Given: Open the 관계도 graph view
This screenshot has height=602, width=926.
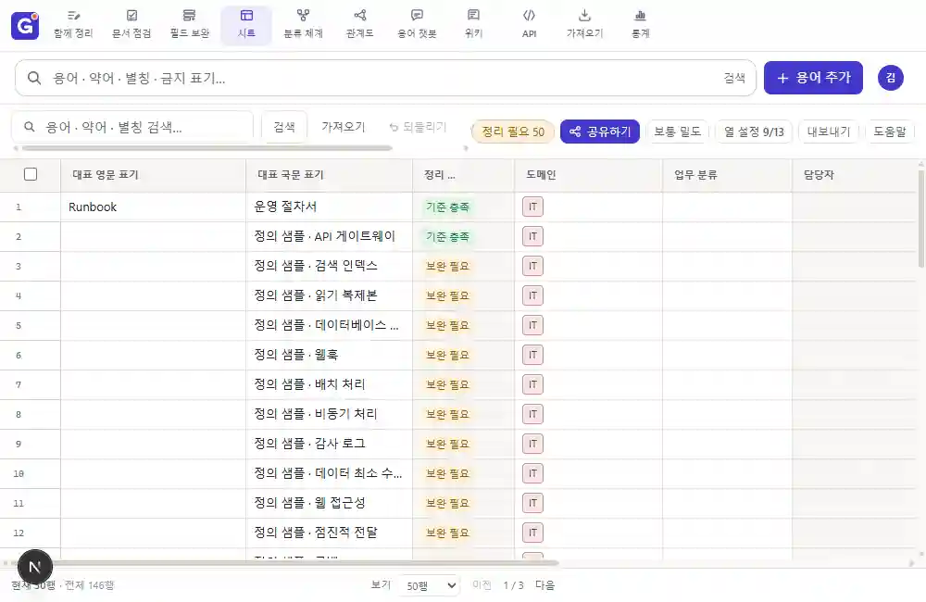Looking at the screenshot, I should (x=359, y=25).
